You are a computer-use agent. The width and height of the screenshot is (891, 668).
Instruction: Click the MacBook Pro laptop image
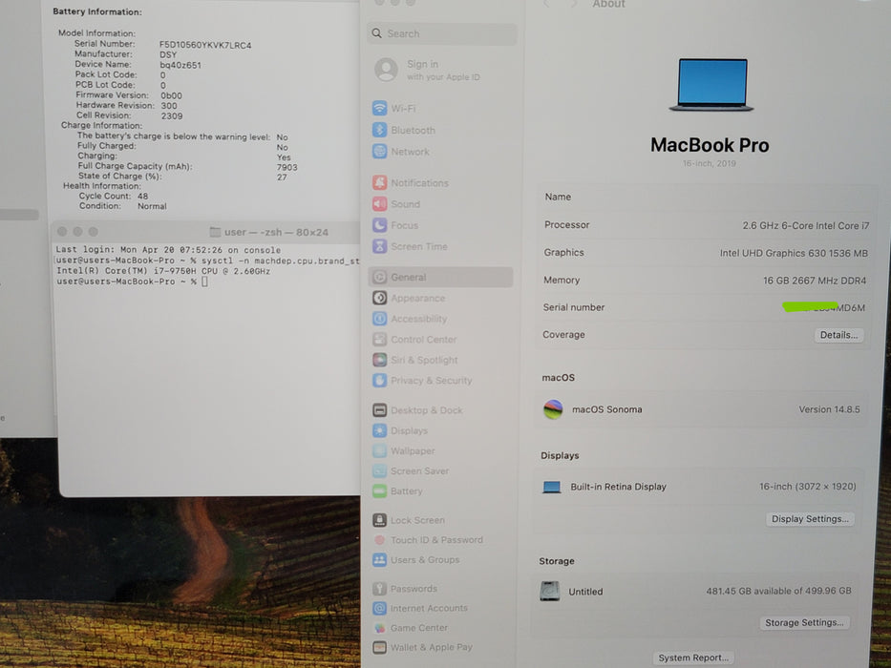click(711, 85)
